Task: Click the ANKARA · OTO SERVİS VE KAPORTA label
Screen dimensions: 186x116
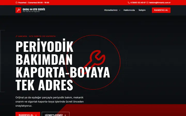Action: coord(37,36)
